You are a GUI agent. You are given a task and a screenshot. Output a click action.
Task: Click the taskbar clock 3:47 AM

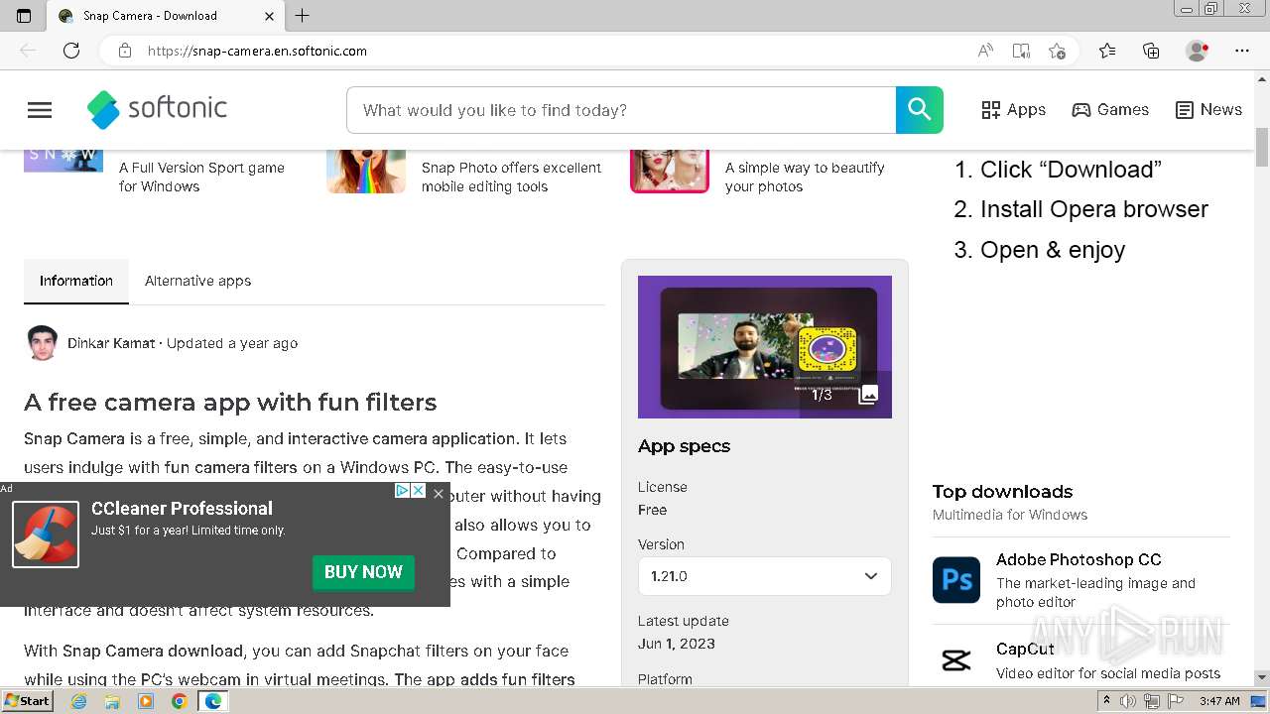(1219, 701)
